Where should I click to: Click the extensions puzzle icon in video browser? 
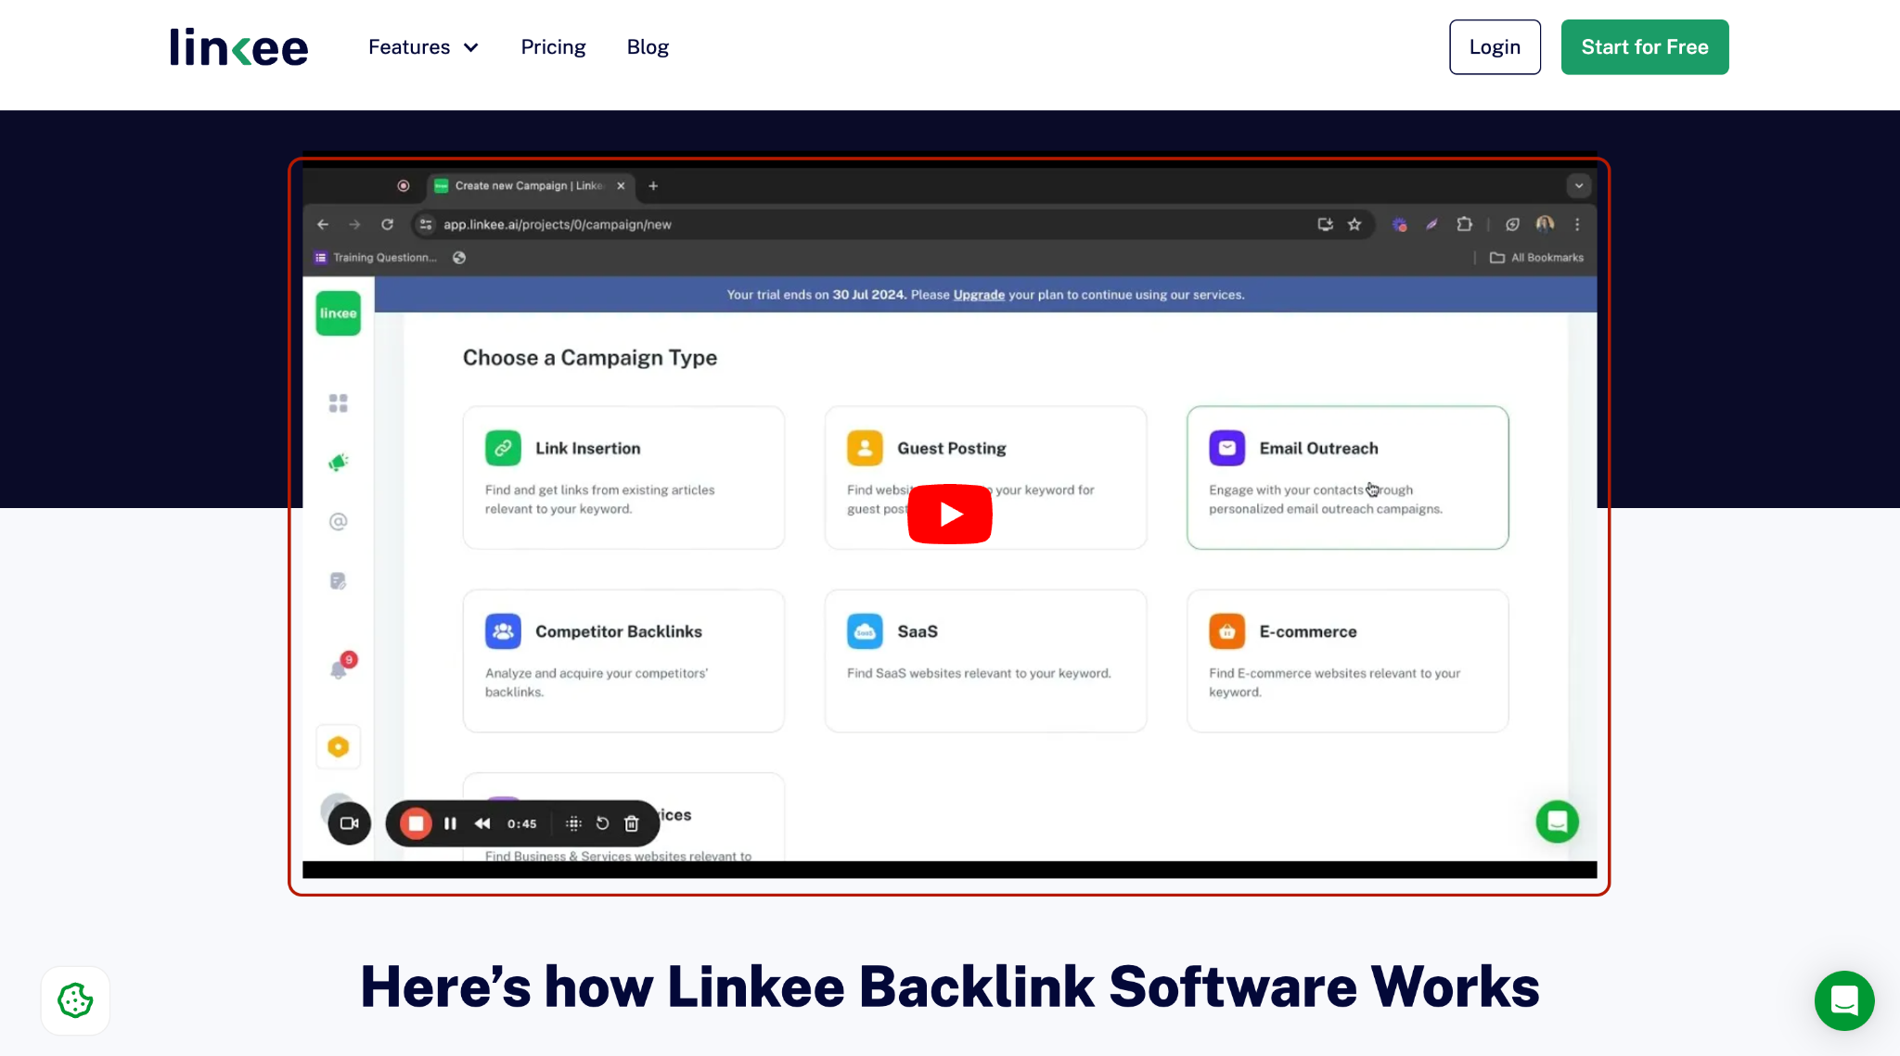(1464, 224)
